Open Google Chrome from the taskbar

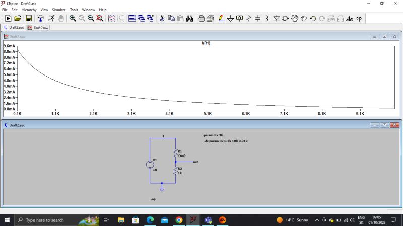coord(179,220)
